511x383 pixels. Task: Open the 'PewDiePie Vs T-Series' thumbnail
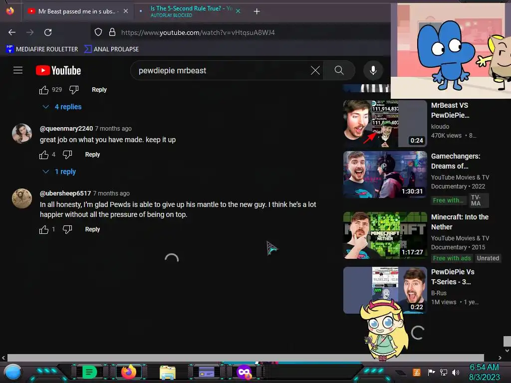(x=385, y=290)
